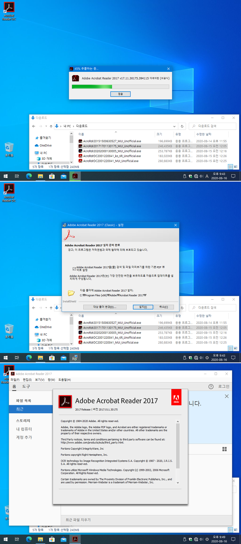Click 계정 추가 in the Acrobat sidebar
Screen dimensions: 241x544
(x=24, y=437)
